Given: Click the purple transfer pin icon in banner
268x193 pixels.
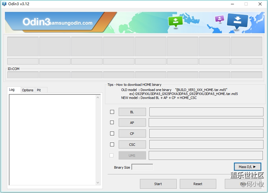Looking at the screenshot, I should click(219, 19).
